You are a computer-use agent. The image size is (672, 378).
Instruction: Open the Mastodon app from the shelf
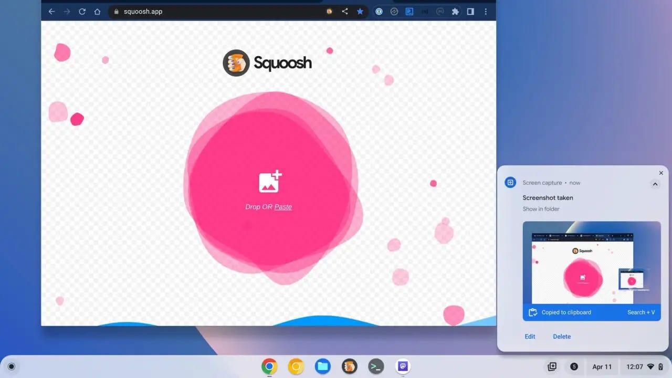(x=403, y=366)
